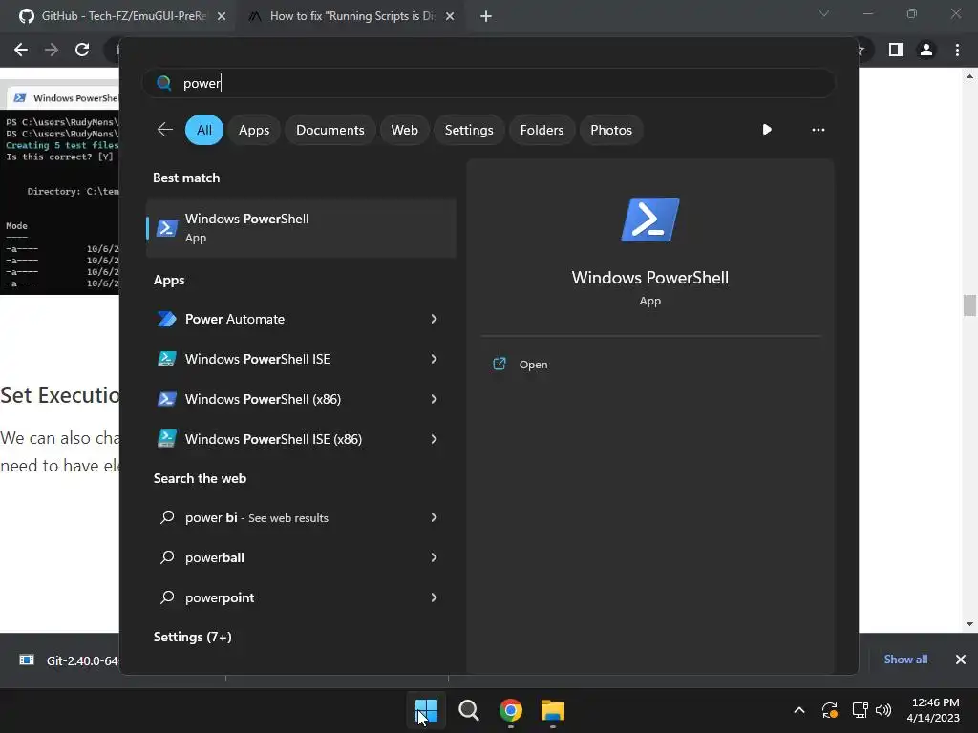Open the clock showing 12:46 PM

click(933, 710)
